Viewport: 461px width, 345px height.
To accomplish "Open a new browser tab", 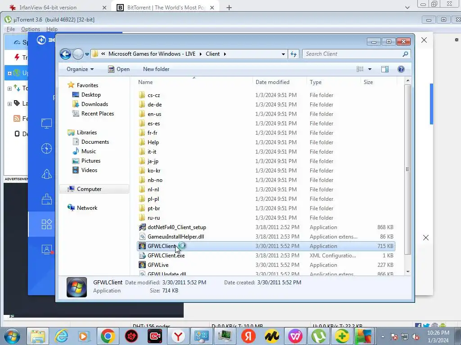I will (x=229, y=8).
